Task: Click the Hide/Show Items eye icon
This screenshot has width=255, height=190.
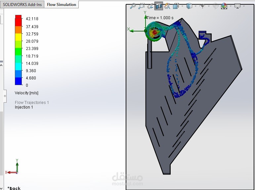Action: click(202, 6)
